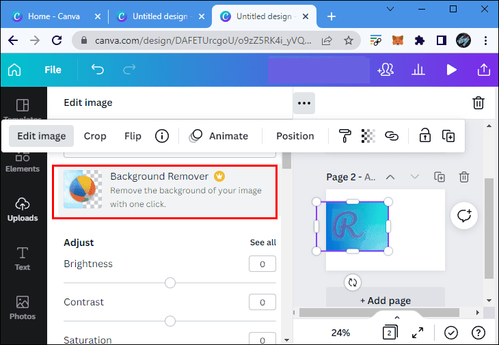Click the link chain icon
This screenshot has height=345, width=499.
pos(391,136)
